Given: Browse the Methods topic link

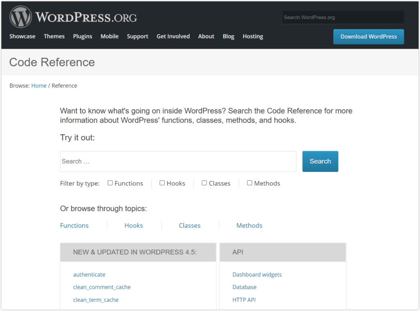Looking at the screenshot, I should pyautogui.click(x=249, y=226).
